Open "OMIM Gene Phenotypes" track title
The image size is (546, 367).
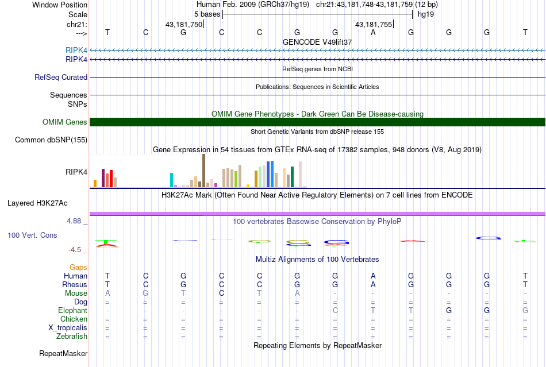317,114
